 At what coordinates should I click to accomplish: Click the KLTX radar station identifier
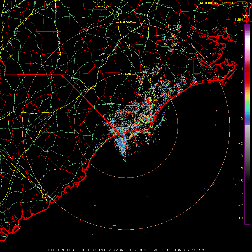(159, 250)
